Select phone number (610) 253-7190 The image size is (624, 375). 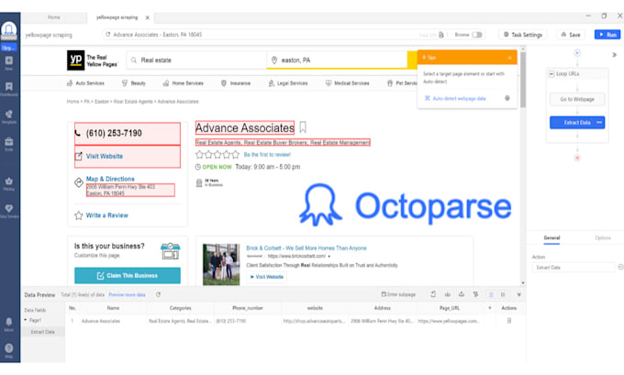tap(128, 133)
